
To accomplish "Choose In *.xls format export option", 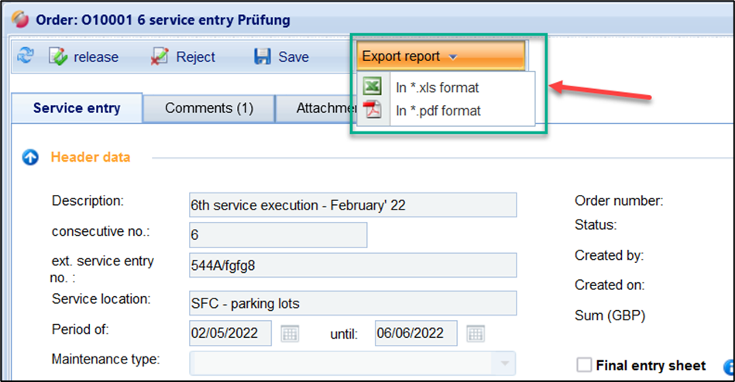I will coord(438,87).
